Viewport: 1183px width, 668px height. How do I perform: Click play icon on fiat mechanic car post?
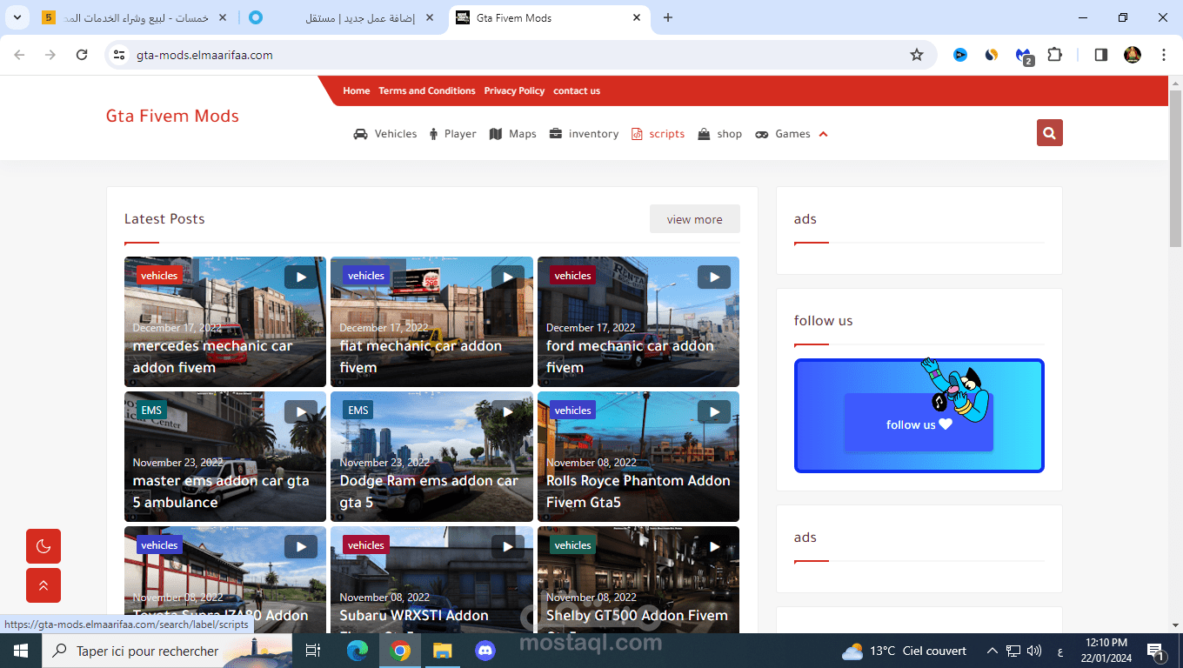[507, 277]
